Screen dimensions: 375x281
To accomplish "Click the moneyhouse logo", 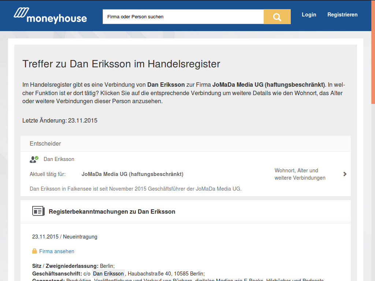I will (50, 16).
